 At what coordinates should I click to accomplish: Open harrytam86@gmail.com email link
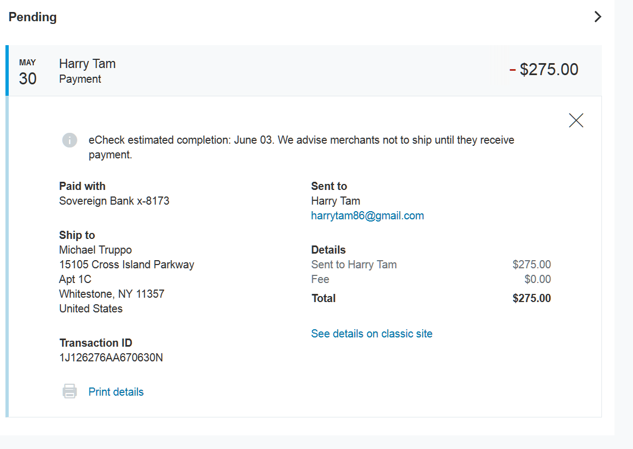click(367, 216)
